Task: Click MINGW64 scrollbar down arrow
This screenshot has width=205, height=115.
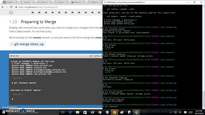Action: [x=204, y=108]
